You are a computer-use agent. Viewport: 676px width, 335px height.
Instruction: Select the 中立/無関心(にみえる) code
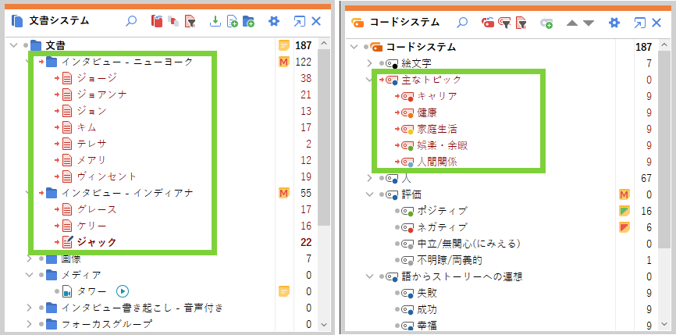coord(468,244)
